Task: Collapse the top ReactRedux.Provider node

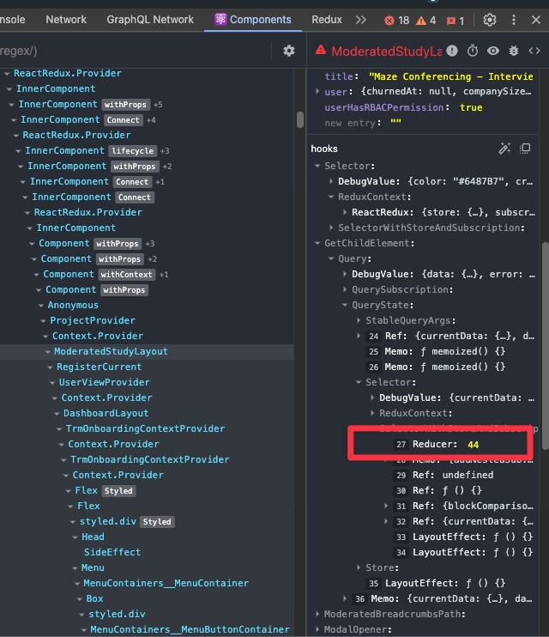Action: click(x=7, y=74)
